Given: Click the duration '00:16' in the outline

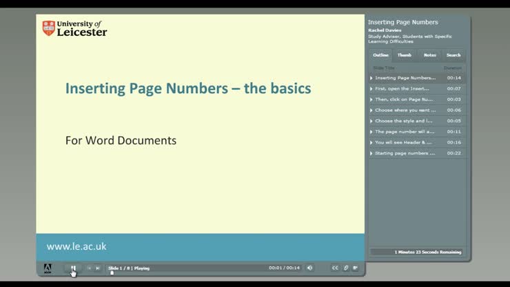Looking at the screenshot, I should (x=453, y=142).
